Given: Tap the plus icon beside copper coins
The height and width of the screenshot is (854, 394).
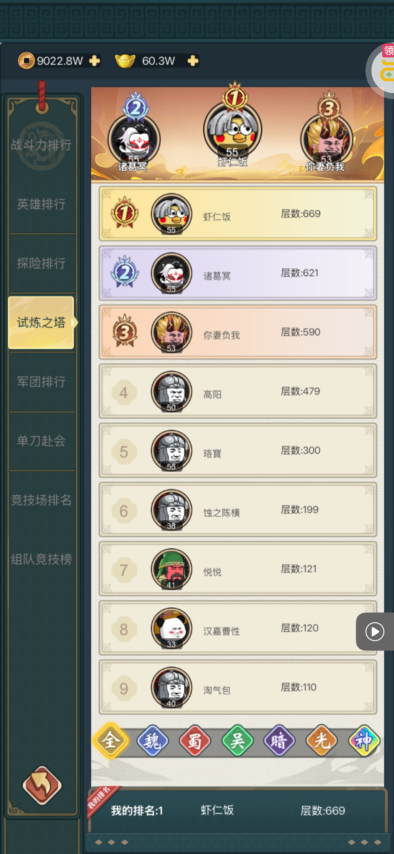Looking at the screenshot, I should [94, 61].
